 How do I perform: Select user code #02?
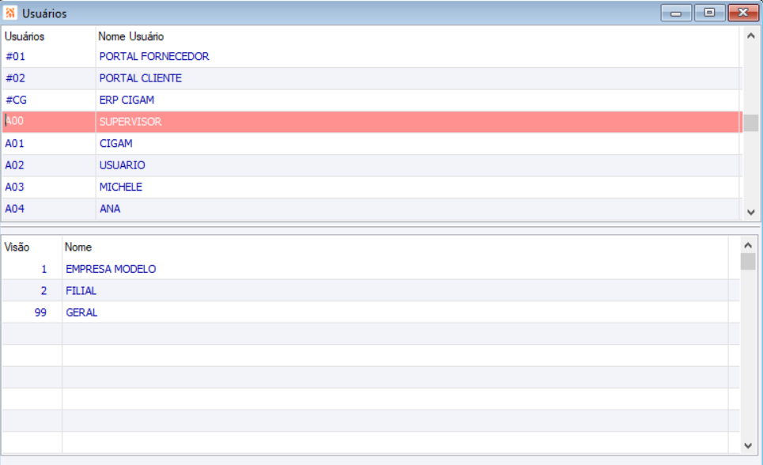(x=15, y=78)
